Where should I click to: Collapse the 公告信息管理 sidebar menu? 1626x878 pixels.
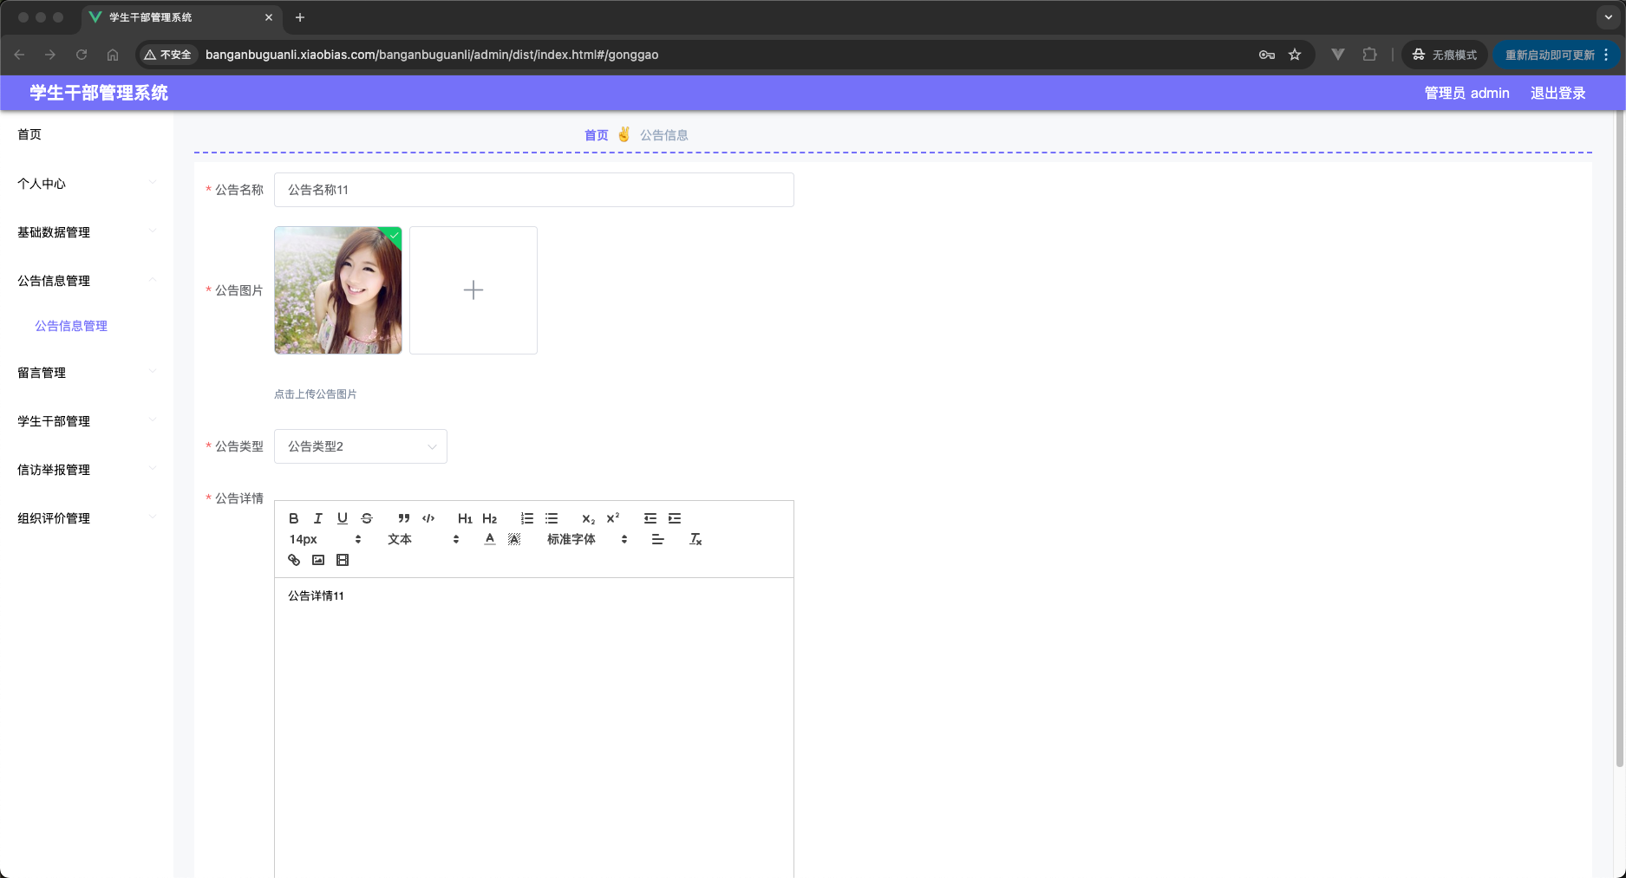[x=87, y=281]
